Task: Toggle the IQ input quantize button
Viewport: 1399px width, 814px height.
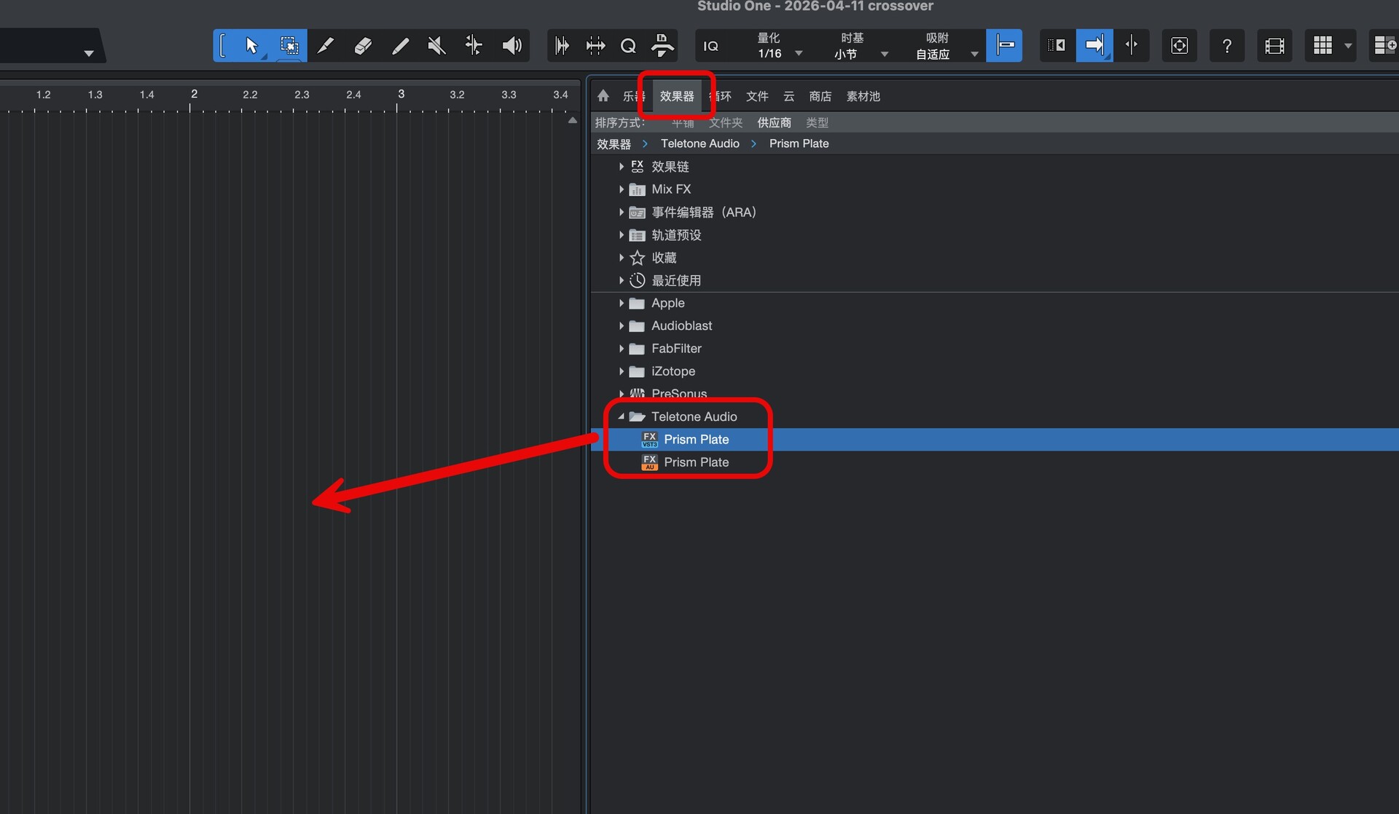Action: coord(710,46)
